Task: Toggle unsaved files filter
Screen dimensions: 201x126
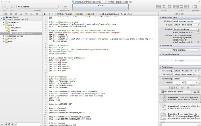Action: tap(12, 124)
